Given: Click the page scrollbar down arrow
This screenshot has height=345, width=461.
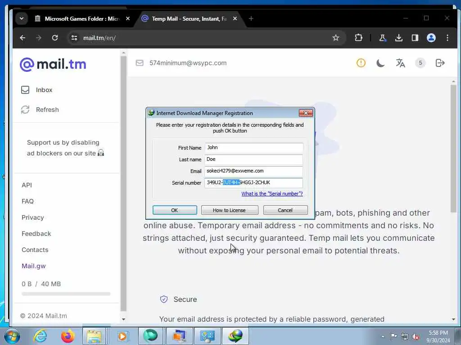Looking at the screenshot, I should tap(453, 319).
